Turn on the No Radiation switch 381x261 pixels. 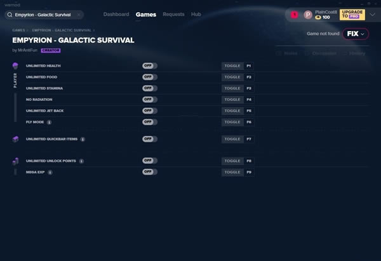click(x=150, y=100)
